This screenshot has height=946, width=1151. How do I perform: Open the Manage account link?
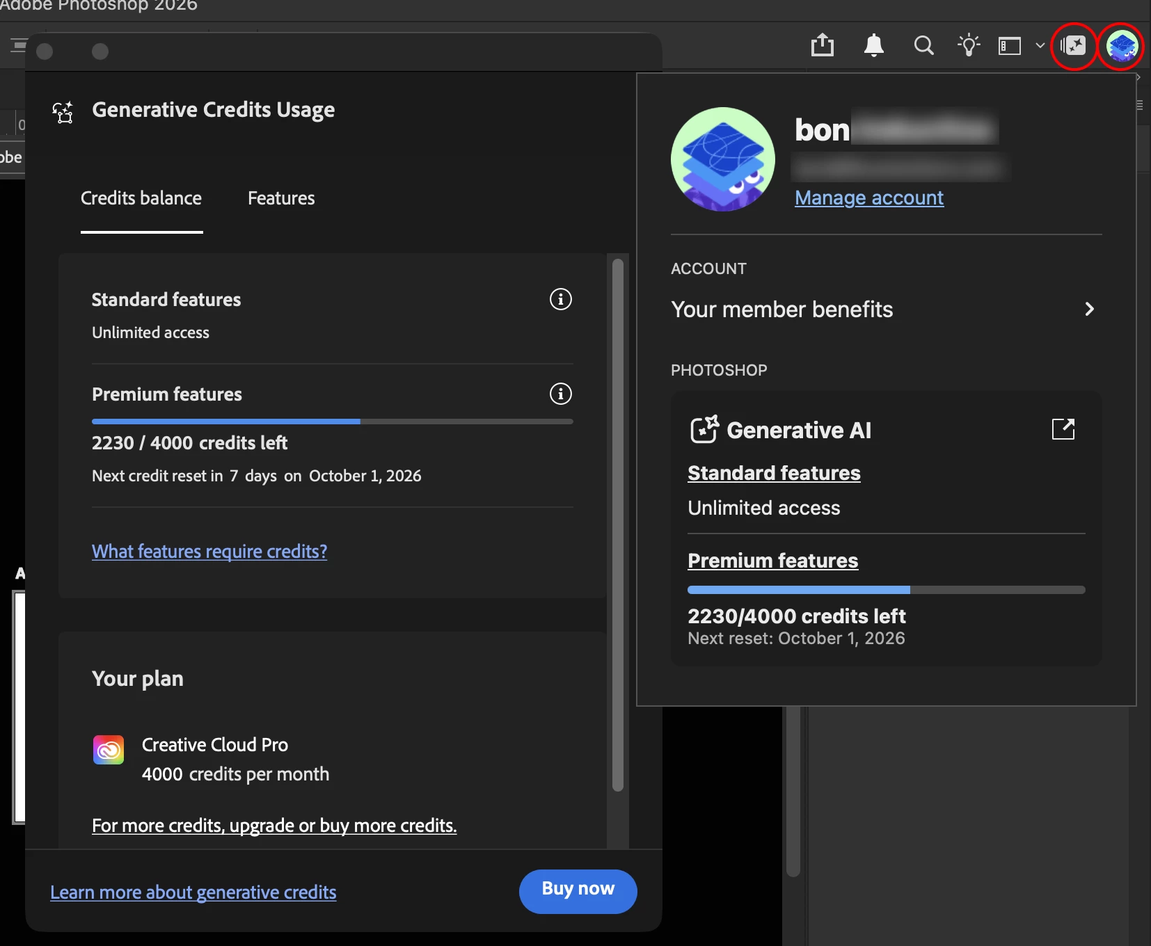[869, 198]
